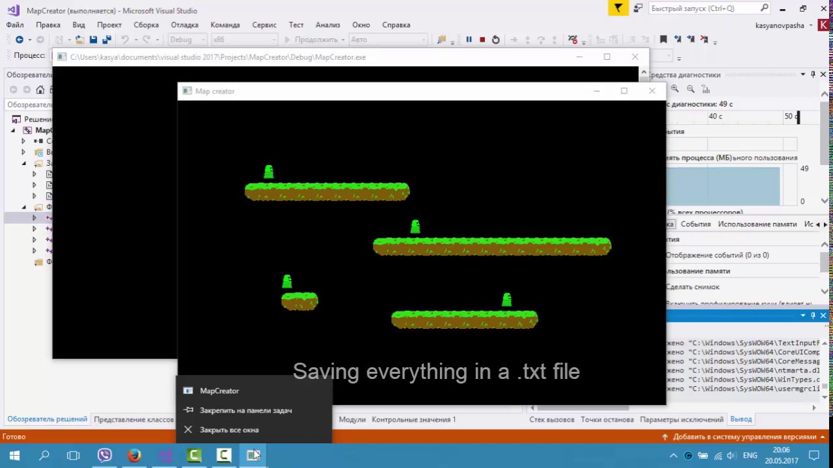Open Task View in taskbar
This screenshot has height=468, width=833.
(73, 455)
